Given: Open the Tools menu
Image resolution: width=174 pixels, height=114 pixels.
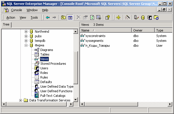Looking at the screenshot, I should (34, 17).
